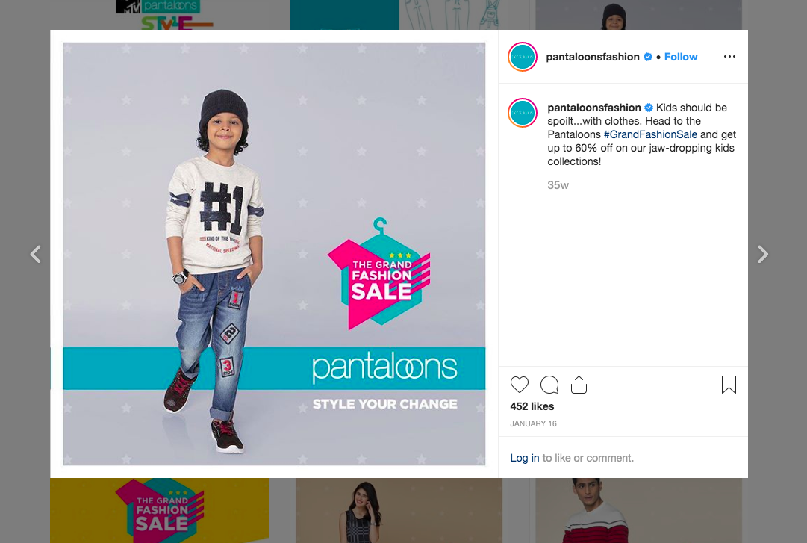Save post with the bookmark icon
The height and width of the screenshot is (543, 807).
coord(729,385)
